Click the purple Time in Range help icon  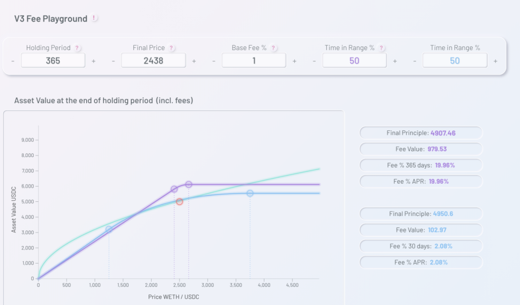(x=381, y=48)
